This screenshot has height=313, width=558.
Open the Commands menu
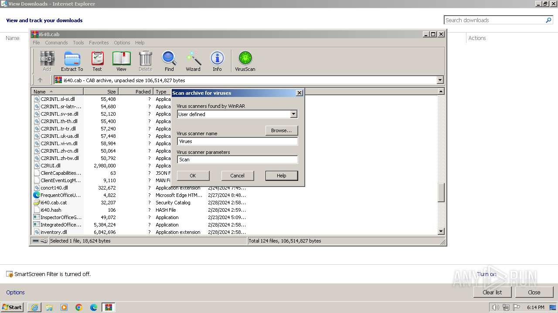56,43
